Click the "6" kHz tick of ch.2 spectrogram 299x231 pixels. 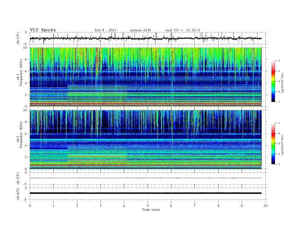coord(26,134)
